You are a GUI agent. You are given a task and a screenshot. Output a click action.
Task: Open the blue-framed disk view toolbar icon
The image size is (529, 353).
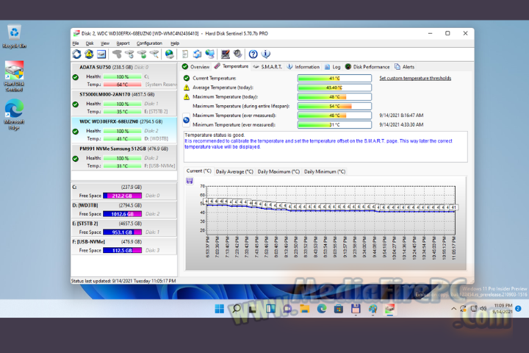click(101, 54)
